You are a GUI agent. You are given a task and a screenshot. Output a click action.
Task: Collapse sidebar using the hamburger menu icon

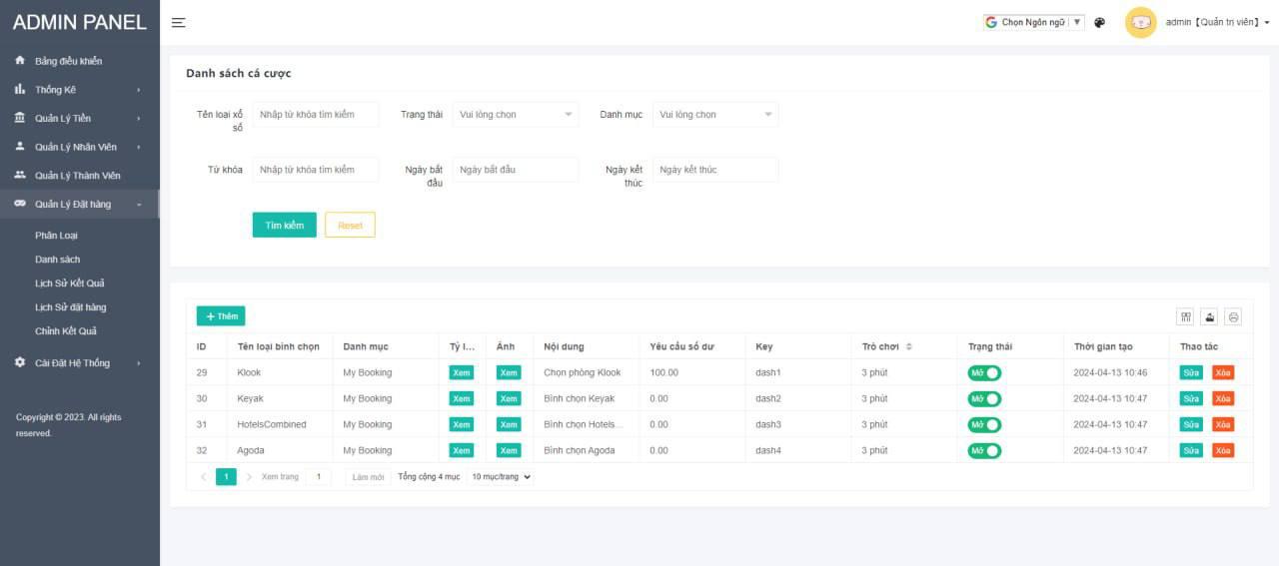tap(178, 22)
